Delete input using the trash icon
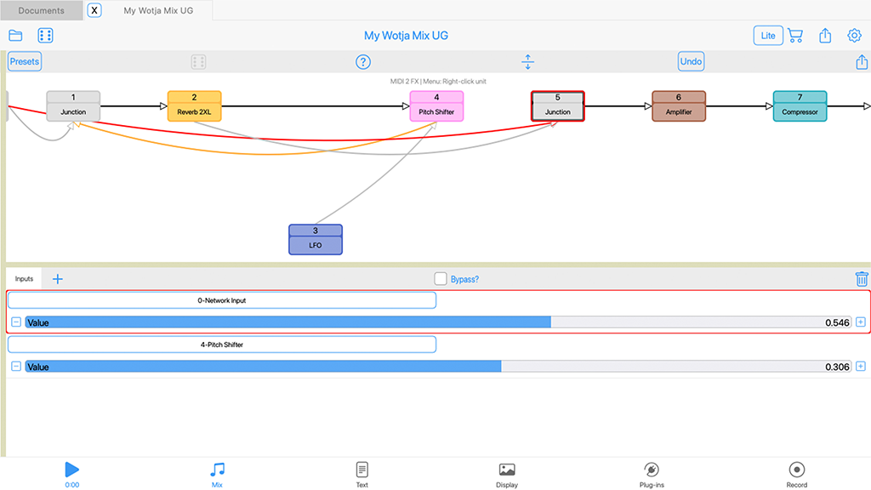The image size is (871, 490). coord(862,279)
